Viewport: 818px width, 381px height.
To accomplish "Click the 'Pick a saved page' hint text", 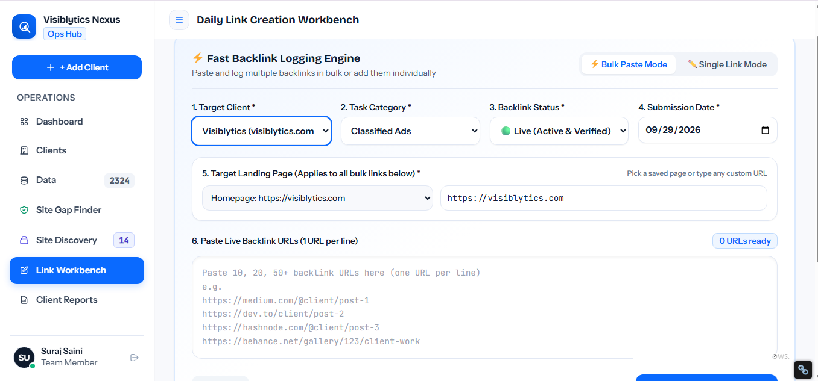I will [x=697, y=173].
